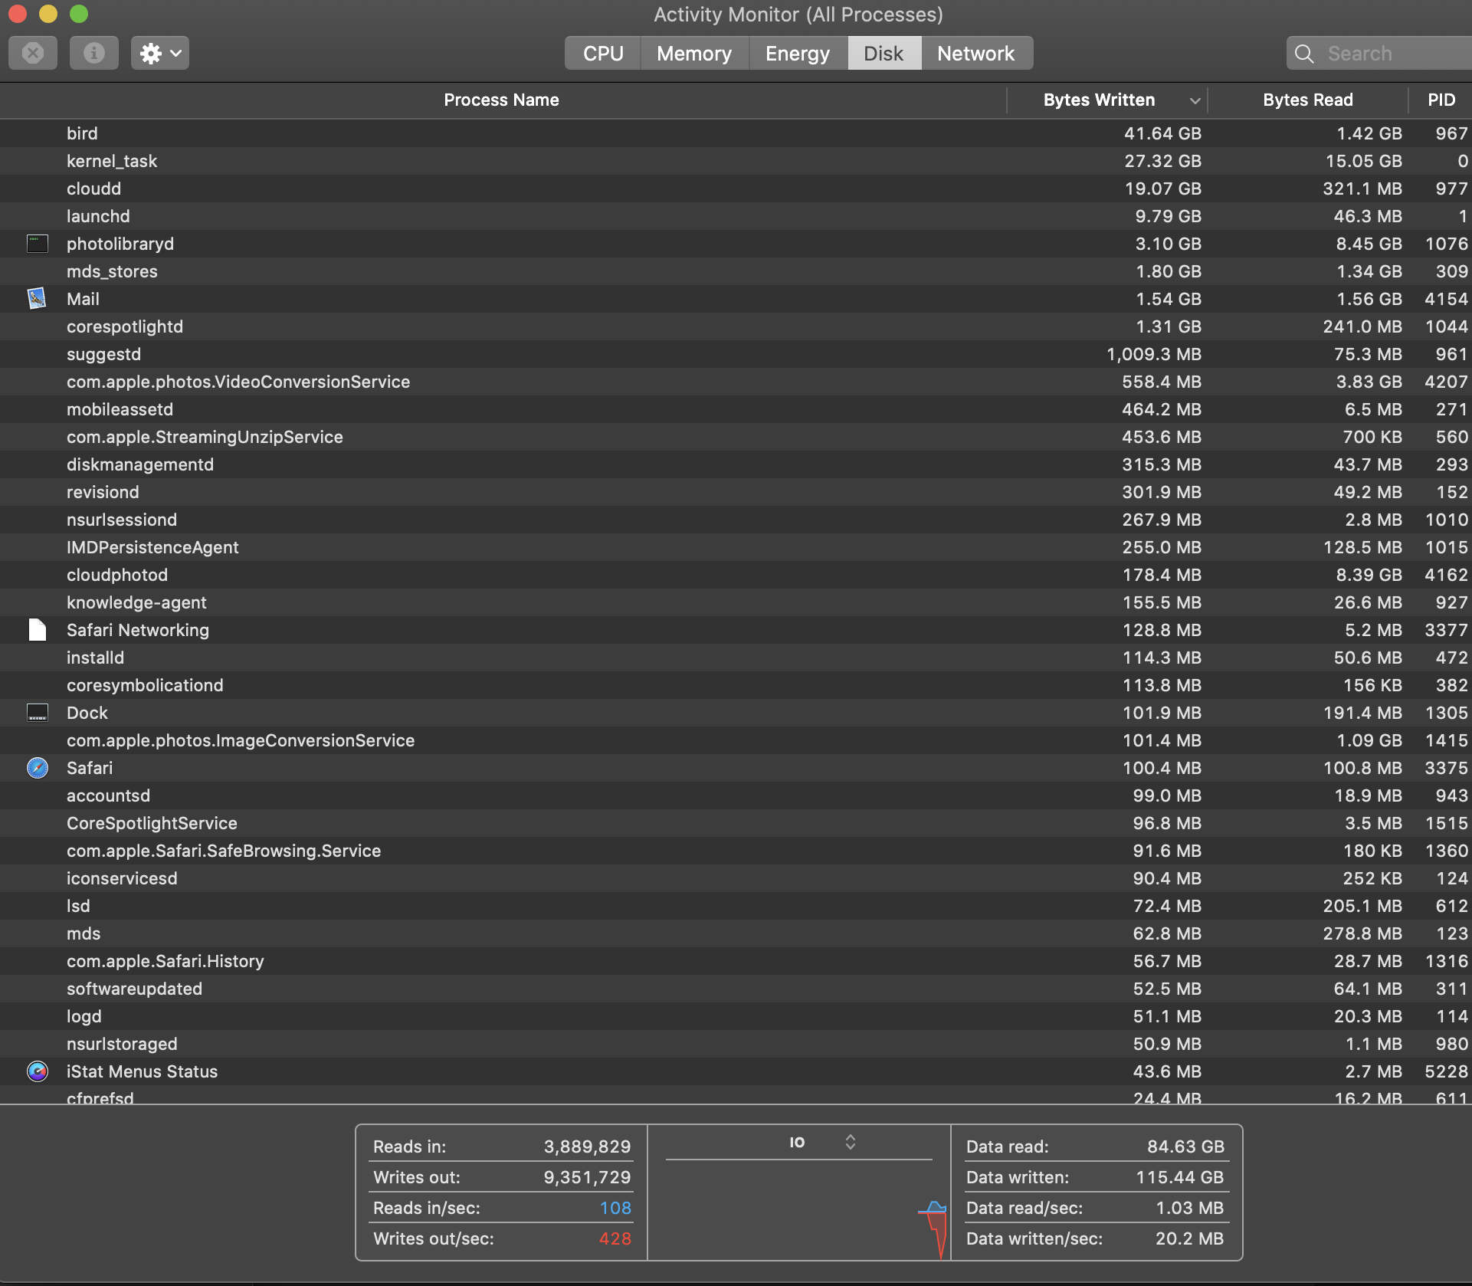1472x1286 pixels.
Task: Switch to the Energy tab
Action: [x=798, y=54]
